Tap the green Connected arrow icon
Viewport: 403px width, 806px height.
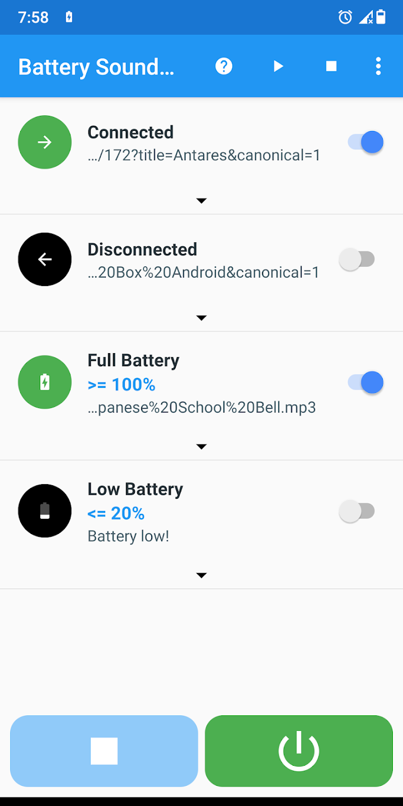[45, 142]
